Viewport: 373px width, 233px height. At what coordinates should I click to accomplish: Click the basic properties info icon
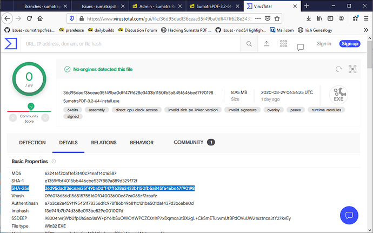[54, 161]
